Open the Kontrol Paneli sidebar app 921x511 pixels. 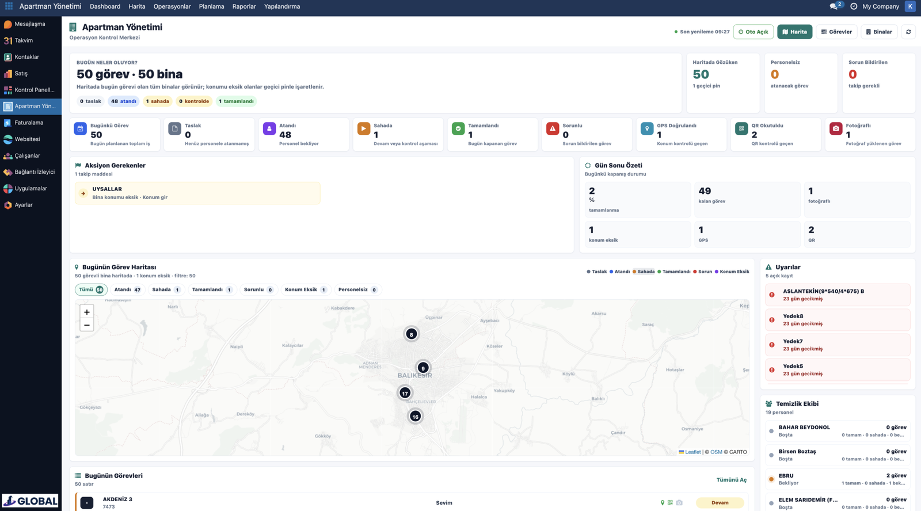[x=31, y=90]
